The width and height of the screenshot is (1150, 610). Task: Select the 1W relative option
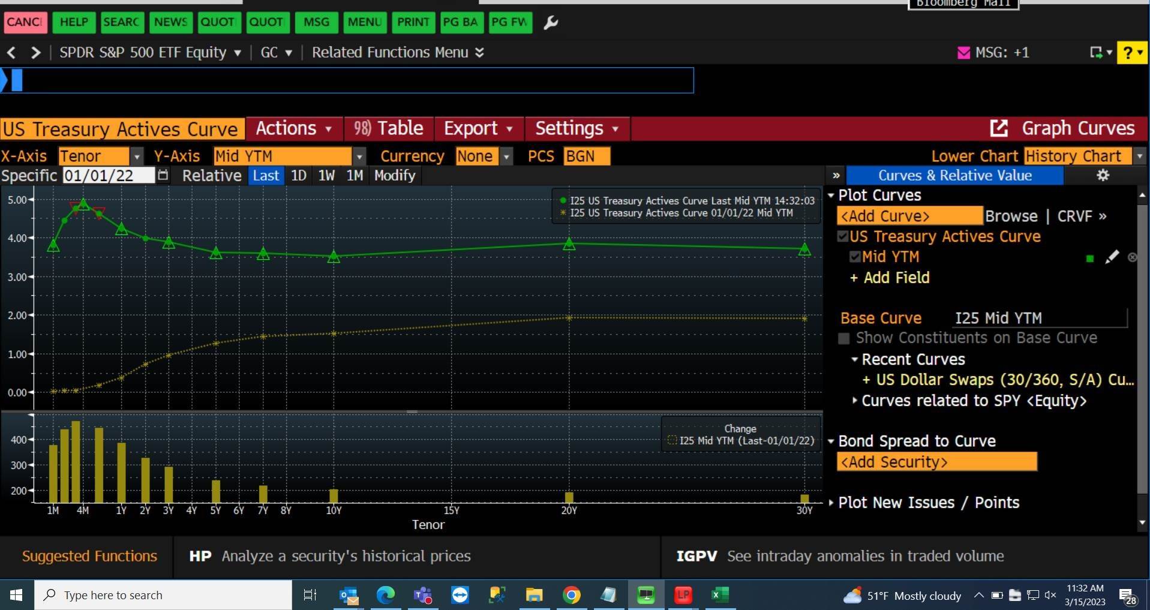[x=326, y=176]
